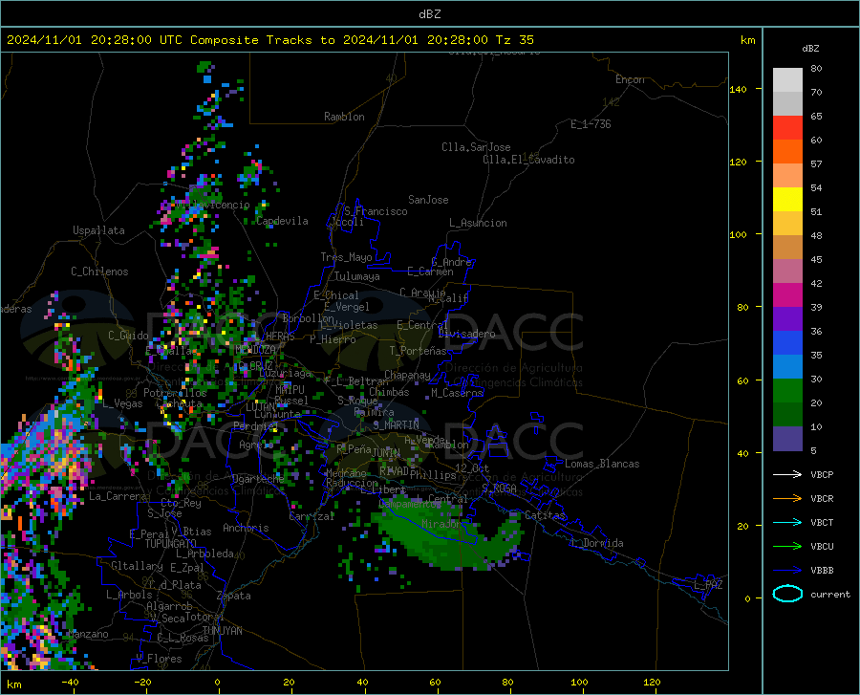Click the cyan VBCT arrow legend icon
860x695 pixels.
pos(787,522)
